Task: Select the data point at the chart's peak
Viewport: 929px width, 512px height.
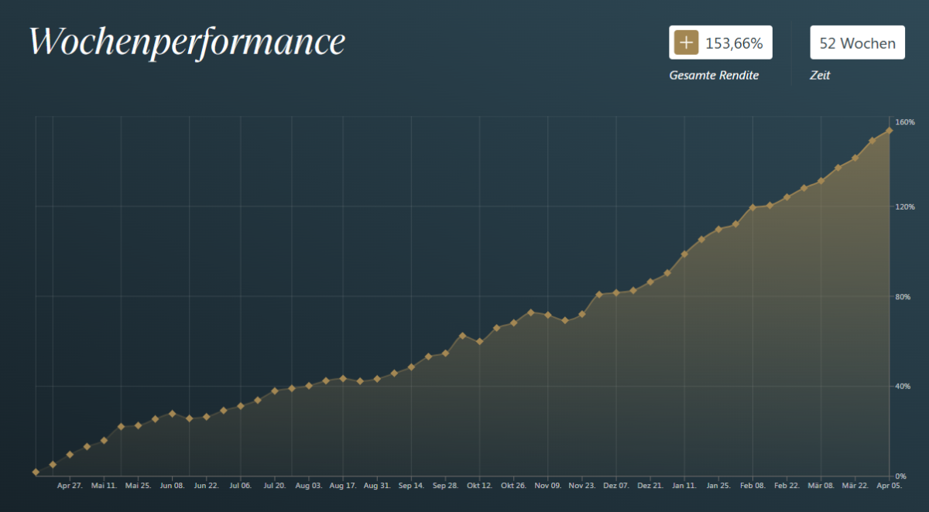Action: [889, 130]
